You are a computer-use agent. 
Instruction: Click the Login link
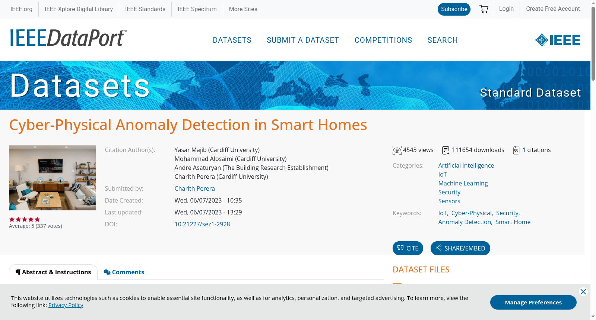pos(506,9)
